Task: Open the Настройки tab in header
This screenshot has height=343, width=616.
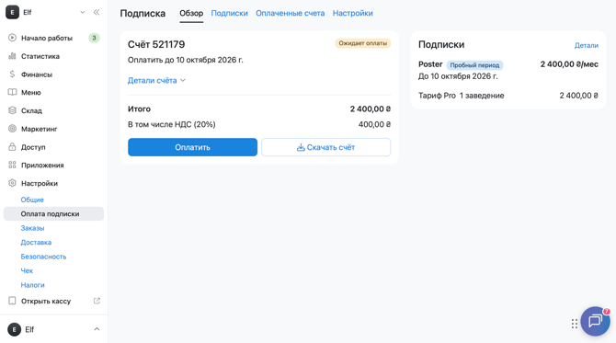Action: [353, 14]
